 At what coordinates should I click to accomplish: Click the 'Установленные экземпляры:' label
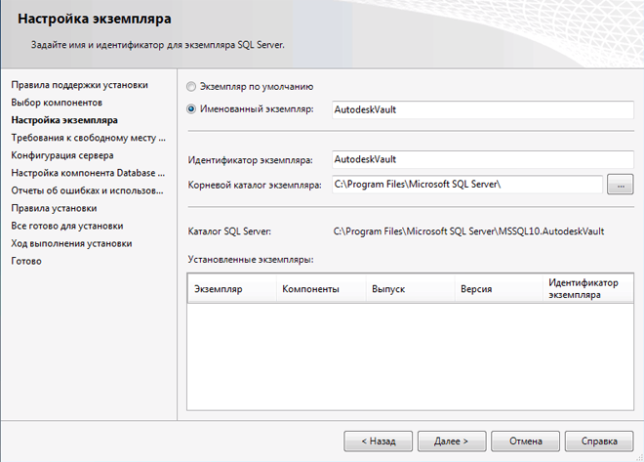pos(251,260)
